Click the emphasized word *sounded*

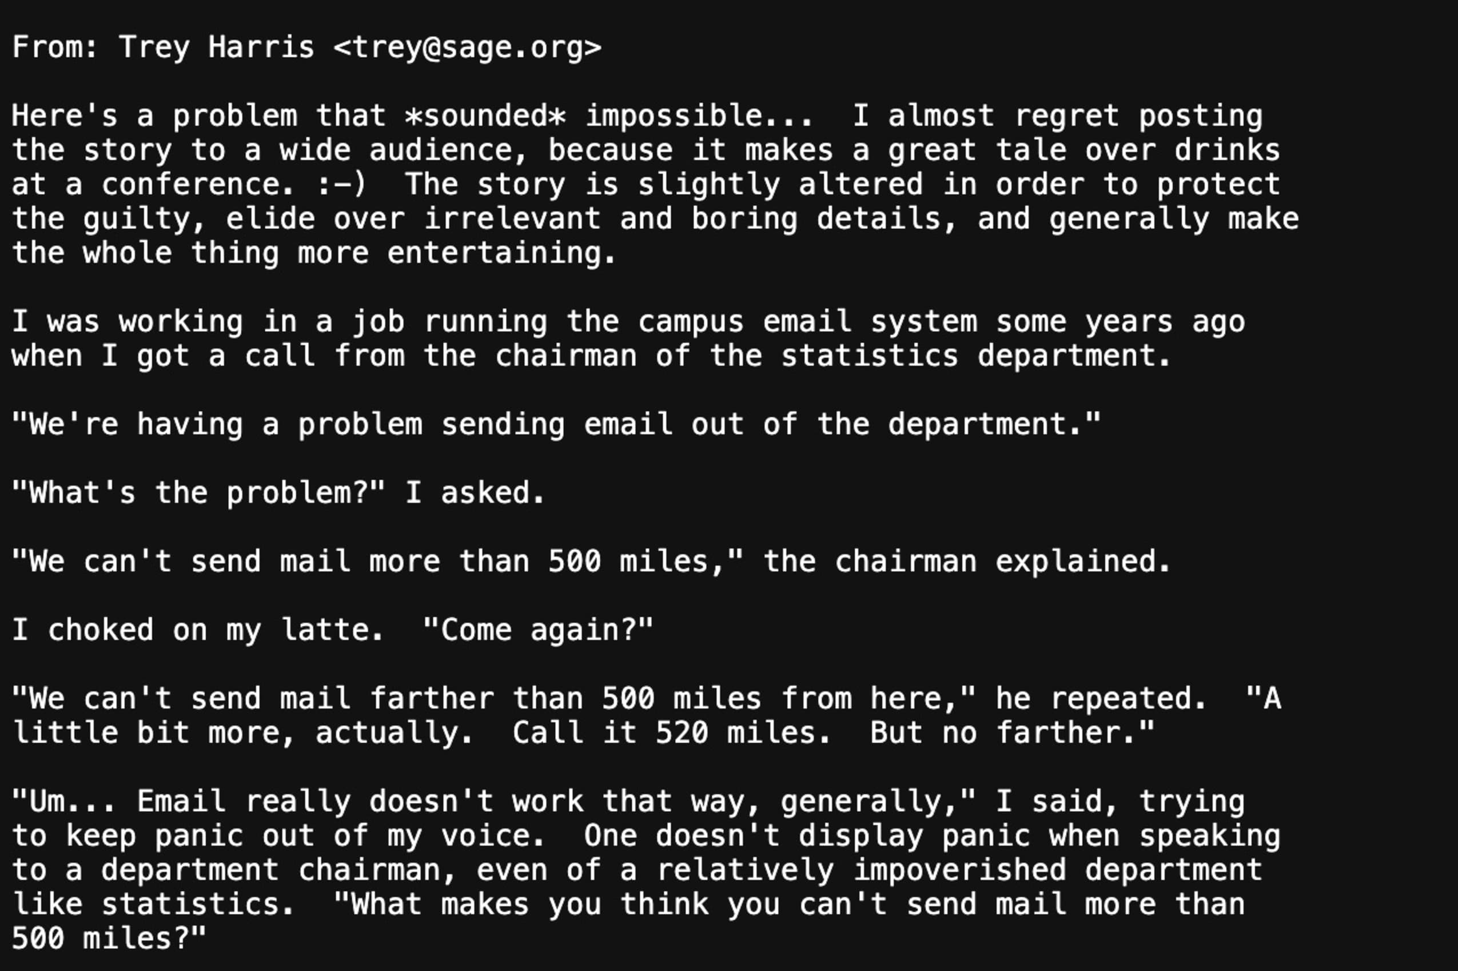485,116
